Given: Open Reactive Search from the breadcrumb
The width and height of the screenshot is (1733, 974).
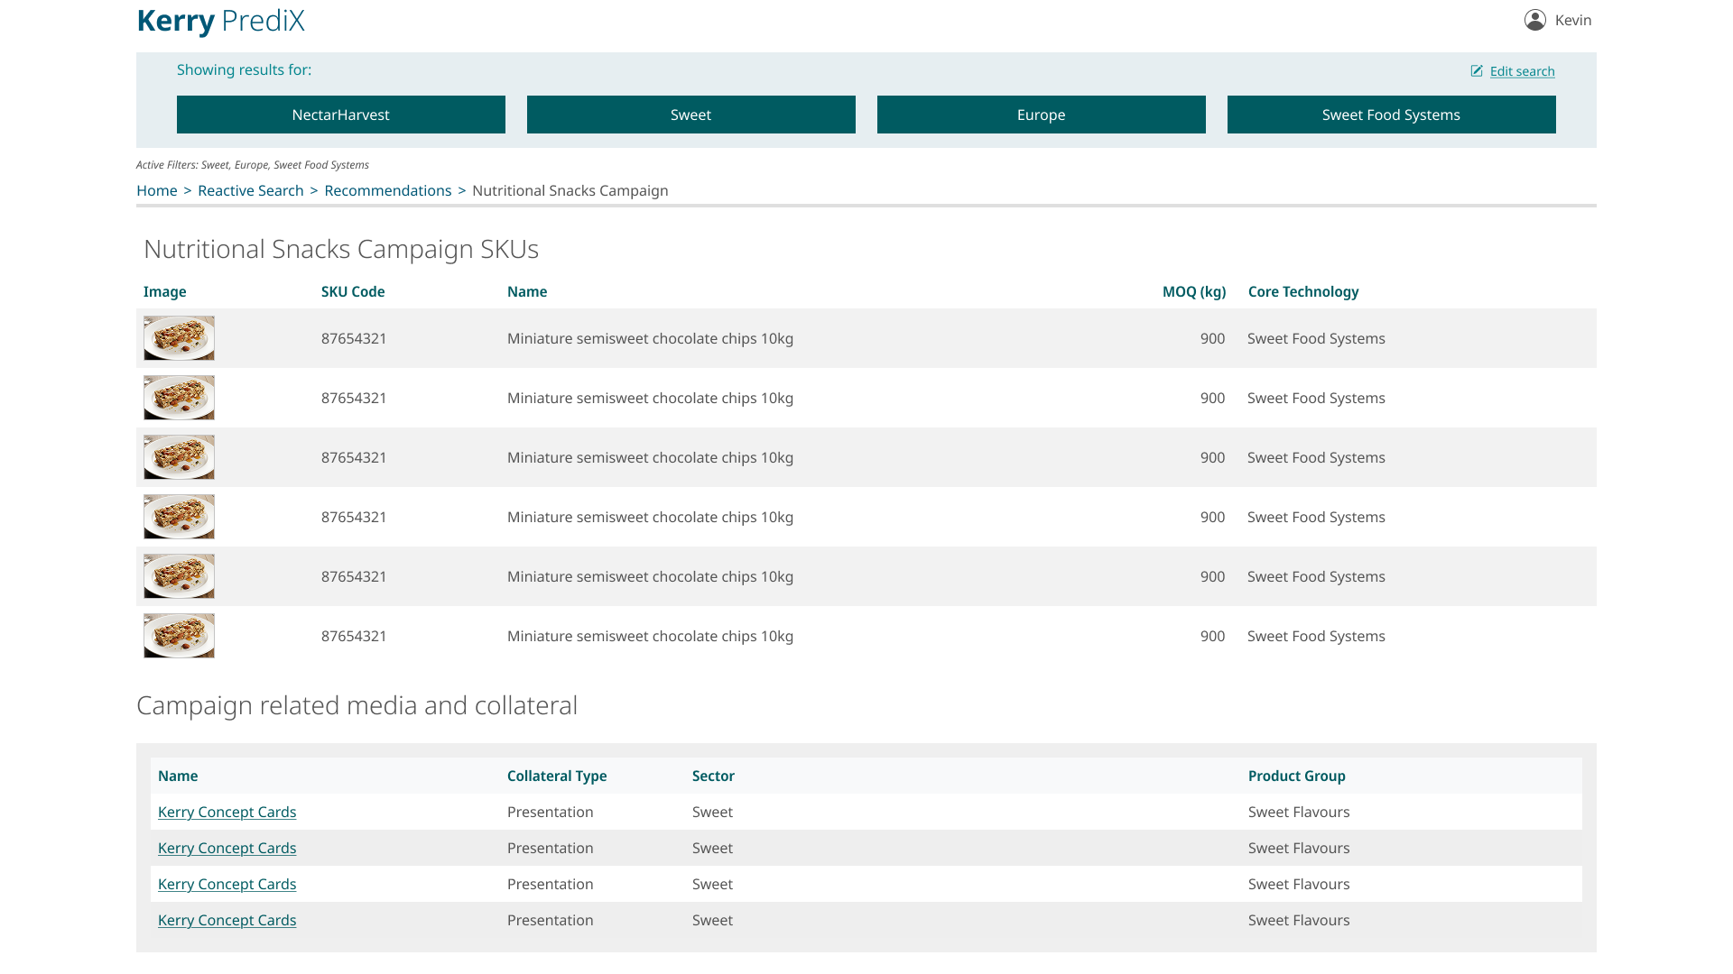Looking at the screenshot, I should pos(250,190).
